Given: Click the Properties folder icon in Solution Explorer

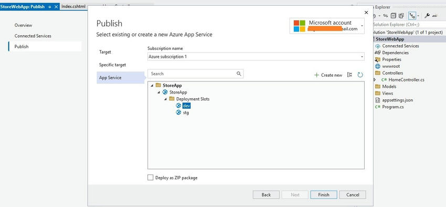Looking at the screenshot, I should (x=378, y=59).
